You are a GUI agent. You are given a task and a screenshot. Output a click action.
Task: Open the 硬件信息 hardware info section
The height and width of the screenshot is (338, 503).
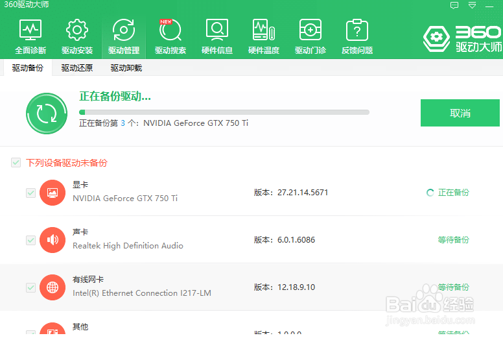coord(217,37)
